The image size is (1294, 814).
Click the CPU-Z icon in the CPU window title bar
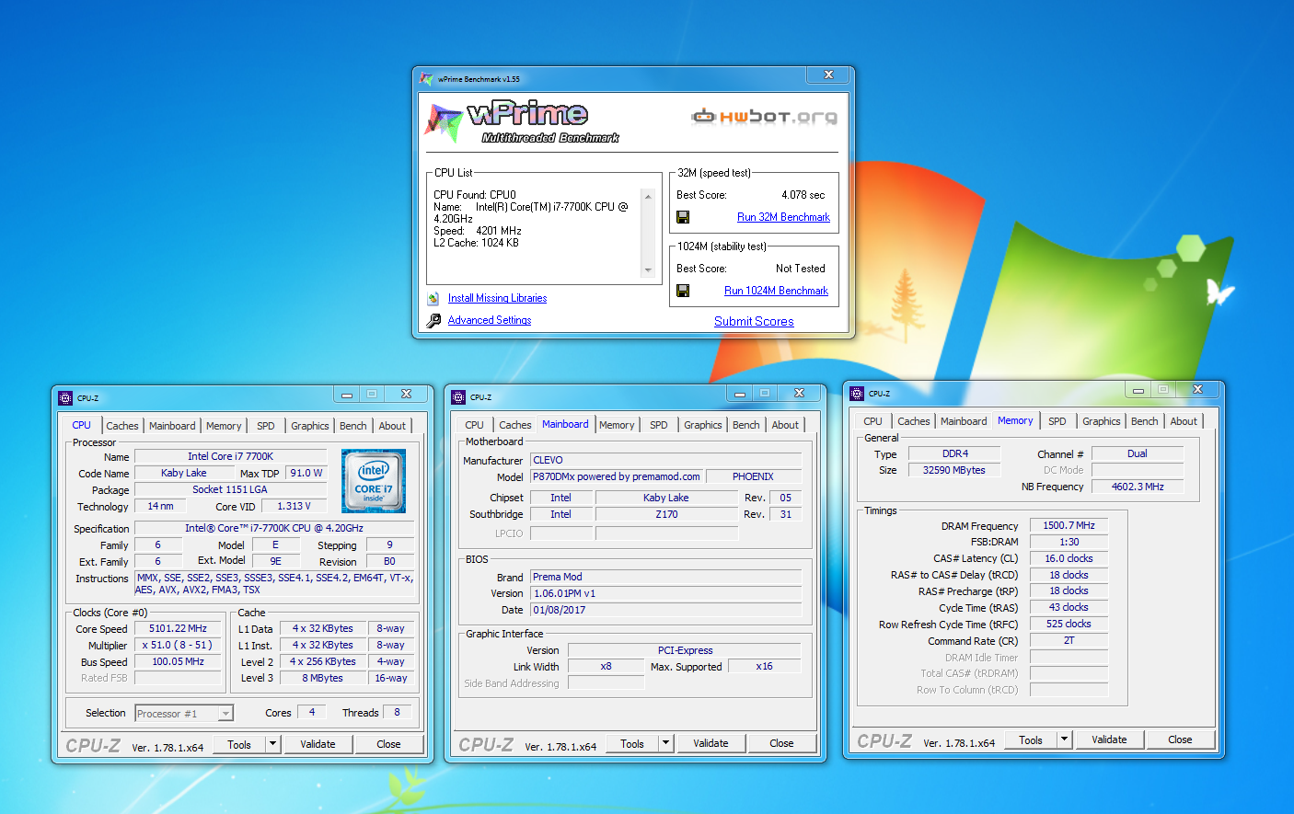pyautogui.click(x=65, y=398)
